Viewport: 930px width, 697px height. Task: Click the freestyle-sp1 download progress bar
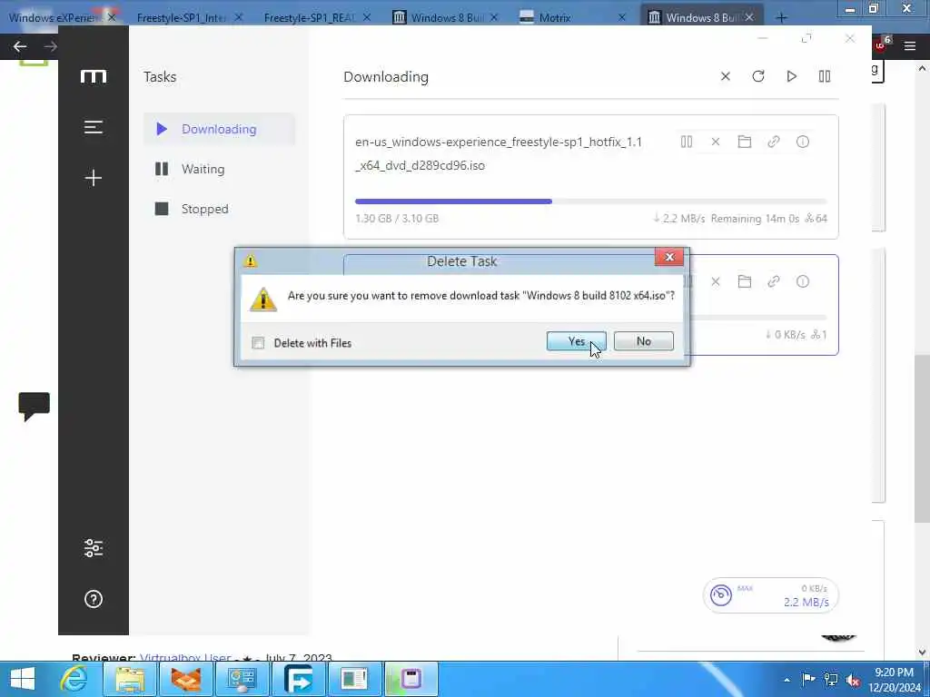(x=590, y=201)
